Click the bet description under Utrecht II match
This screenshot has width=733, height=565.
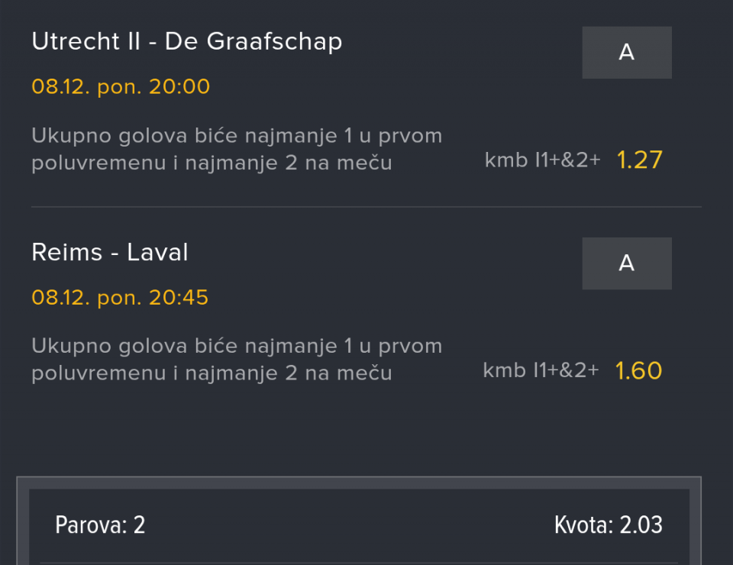(x=237, y=150)
